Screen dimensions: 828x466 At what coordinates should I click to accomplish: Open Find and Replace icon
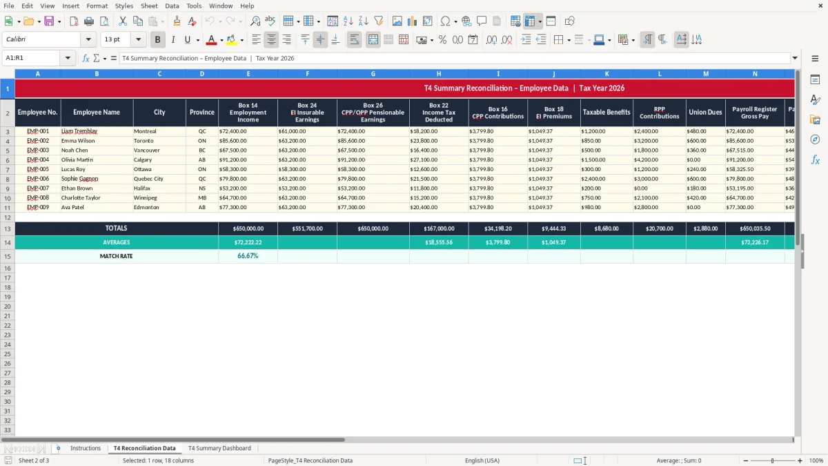[x=255, y=21]
